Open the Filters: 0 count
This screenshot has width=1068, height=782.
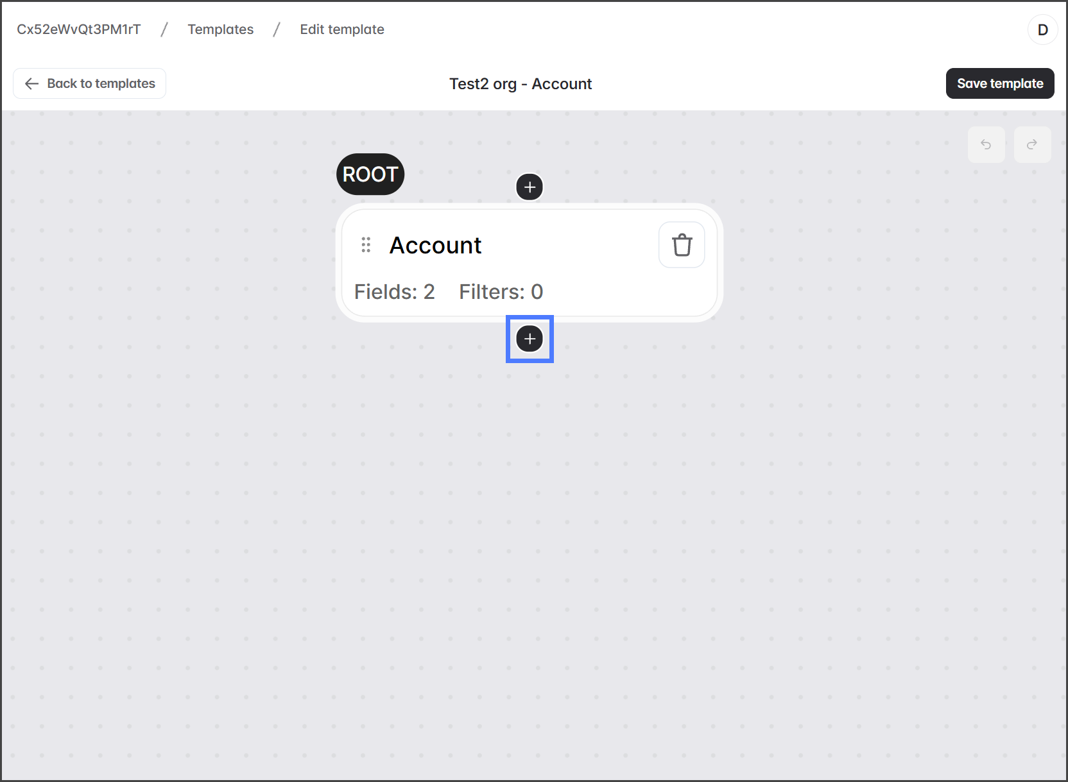[501, 292]
